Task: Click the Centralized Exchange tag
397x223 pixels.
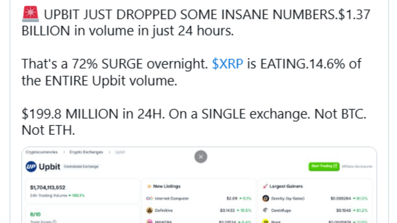Action: pyautogui.click(x=81, y=167)
